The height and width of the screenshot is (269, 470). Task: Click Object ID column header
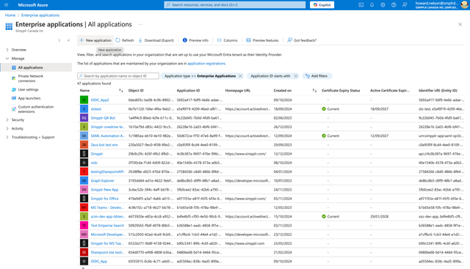coord(136,90)
